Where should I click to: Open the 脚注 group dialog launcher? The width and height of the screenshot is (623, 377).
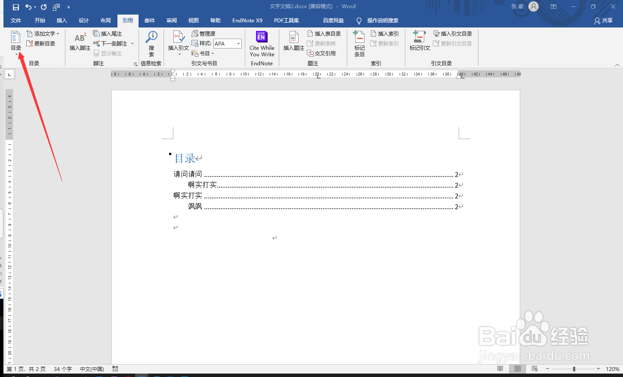136,64
